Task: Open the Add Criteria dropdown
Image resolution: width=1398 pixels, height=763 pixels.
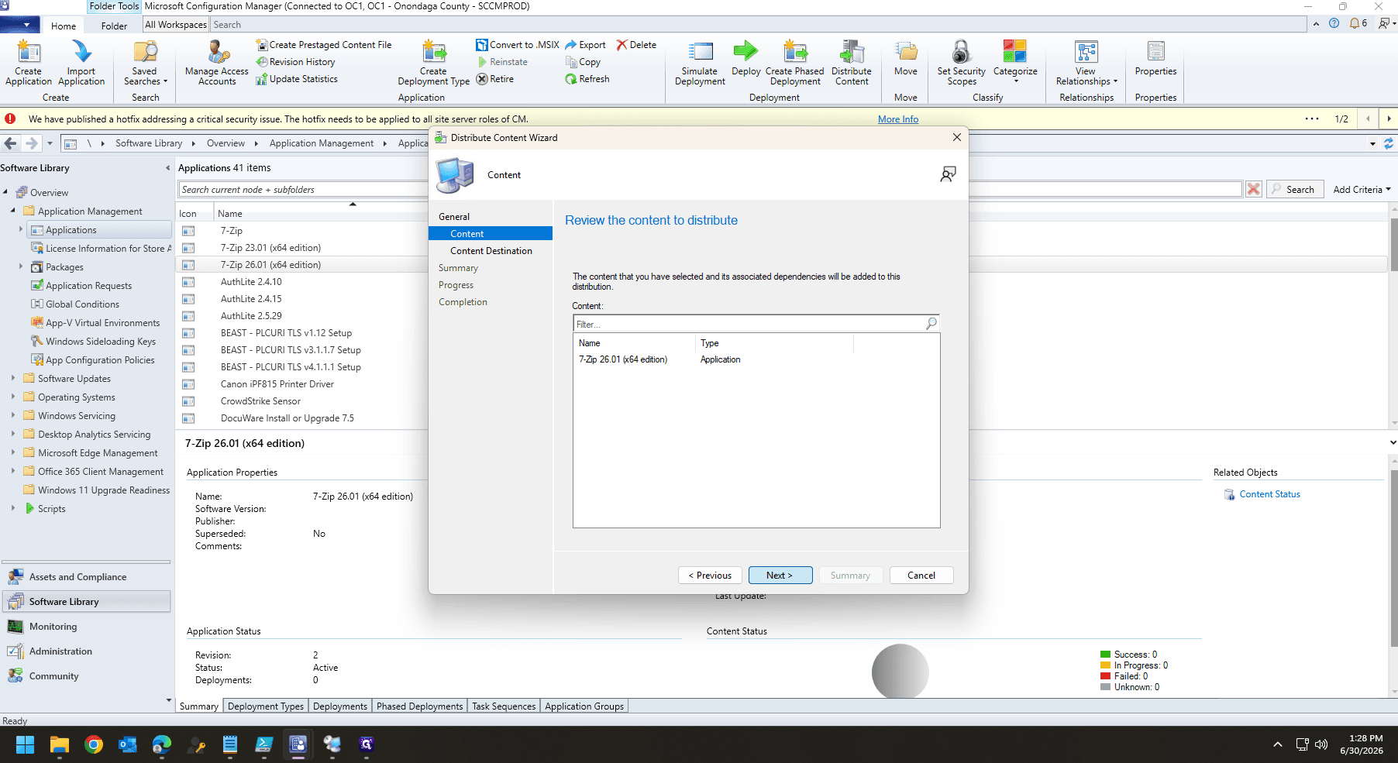Action: (x=1362, y=189)
